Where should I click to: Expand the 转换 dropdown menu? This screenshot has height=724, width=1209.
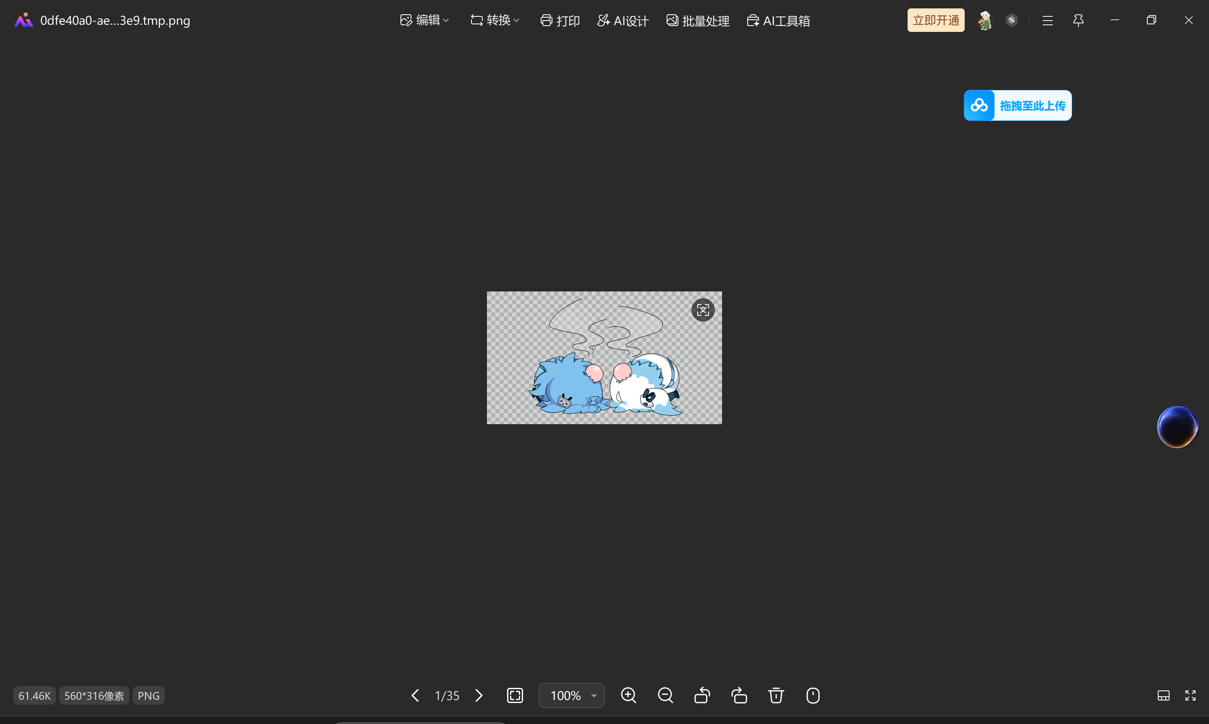[x=495, y=21]
